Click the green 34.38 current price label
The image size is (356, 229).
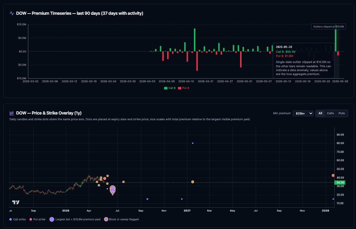click(340, 182)
